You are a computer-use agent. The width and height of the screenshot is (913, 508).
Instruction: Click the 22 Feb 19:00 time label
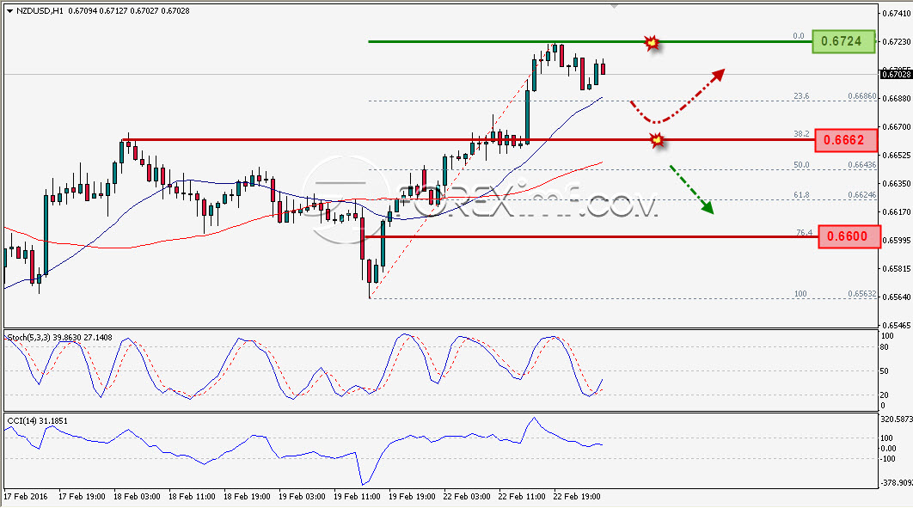(577, 496)
